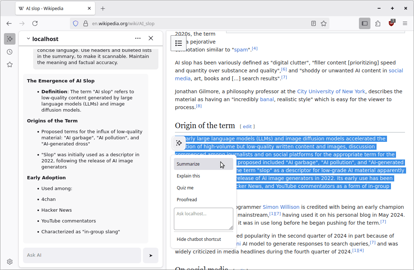Click Hide chatbot shortcut
This screenshot has width=414, height=270.
click(x=199, y=239)
